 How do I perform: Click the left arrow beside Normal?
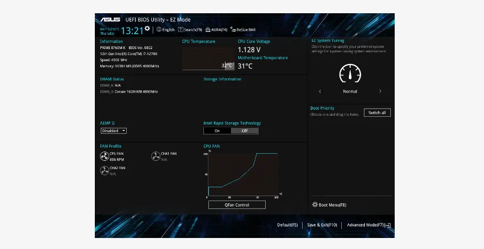320,91
